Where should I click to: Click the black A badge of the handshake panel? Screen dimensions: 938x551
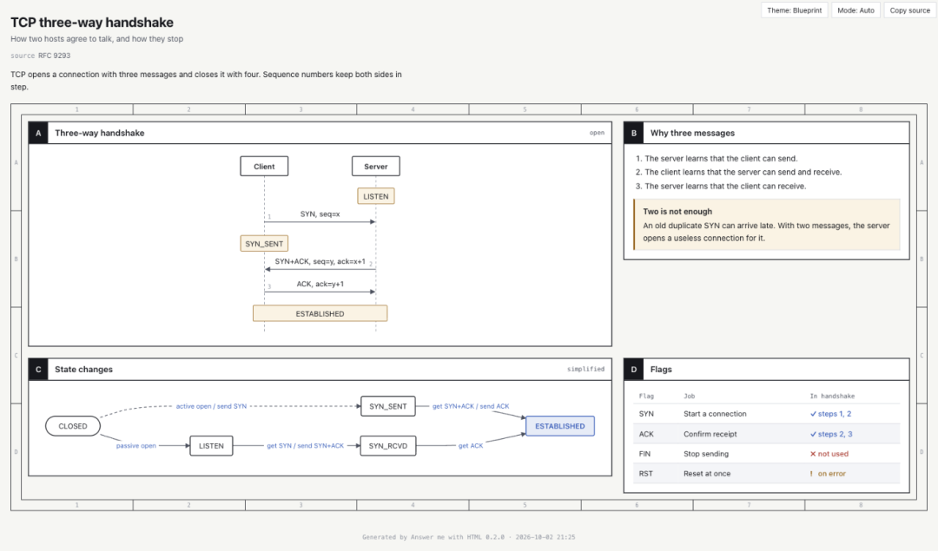coord(38,133)
